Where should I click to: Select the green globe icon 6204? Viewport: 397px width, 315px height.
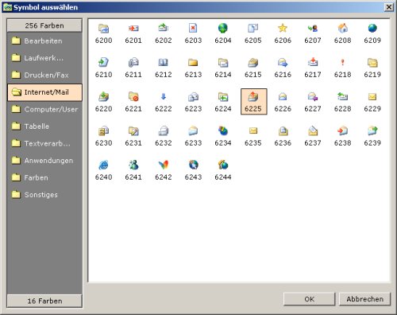point(223,28)
